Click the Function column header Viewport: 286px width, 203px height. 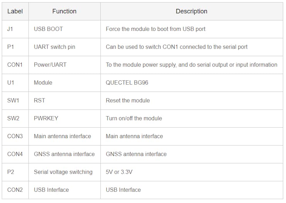coord(65,11)
